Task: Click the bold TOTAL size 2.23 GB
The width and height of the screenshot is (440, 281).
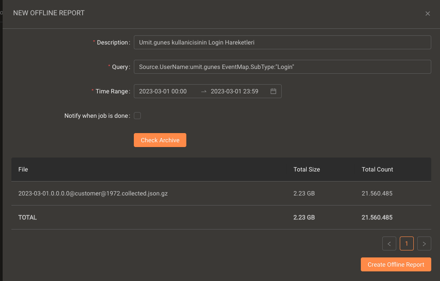Action: (304, 217)
